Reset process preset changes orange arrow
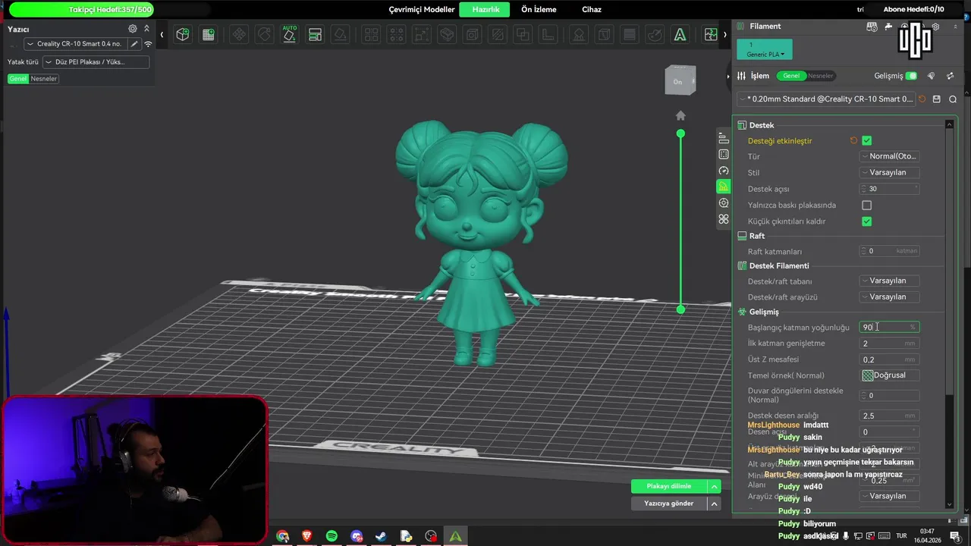This screenshot has width=971, height=546. pos(922,99)
